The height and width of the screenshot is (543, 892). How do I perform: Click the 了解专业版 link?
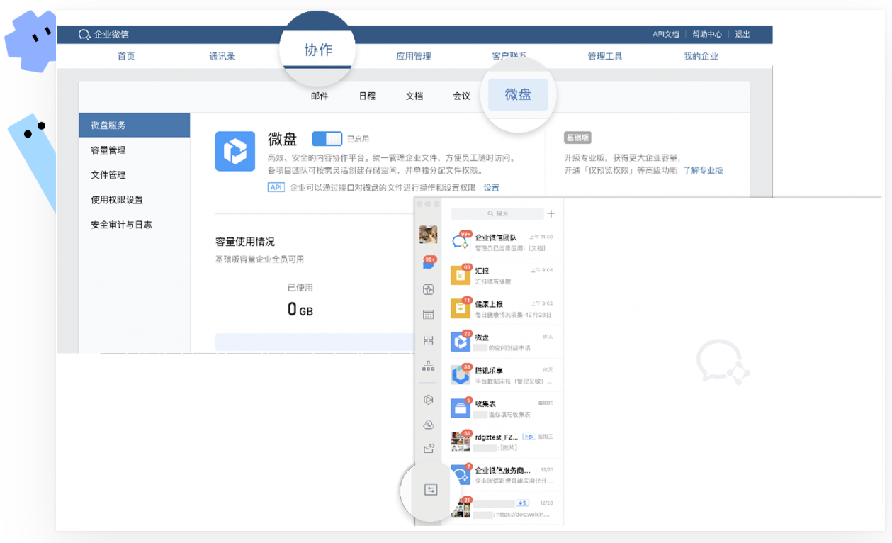[x=703, y=171]
